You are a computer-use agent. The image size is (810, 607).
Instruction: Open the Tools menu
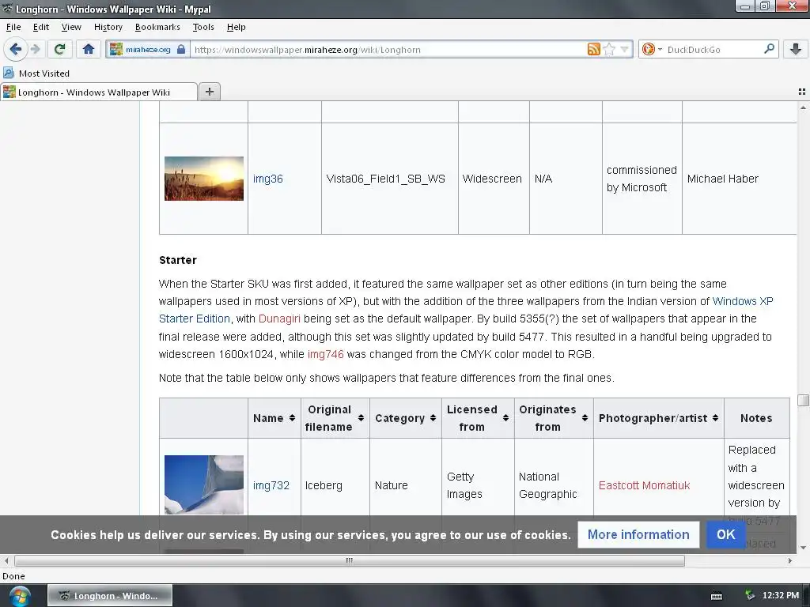[x=203, y=27]
